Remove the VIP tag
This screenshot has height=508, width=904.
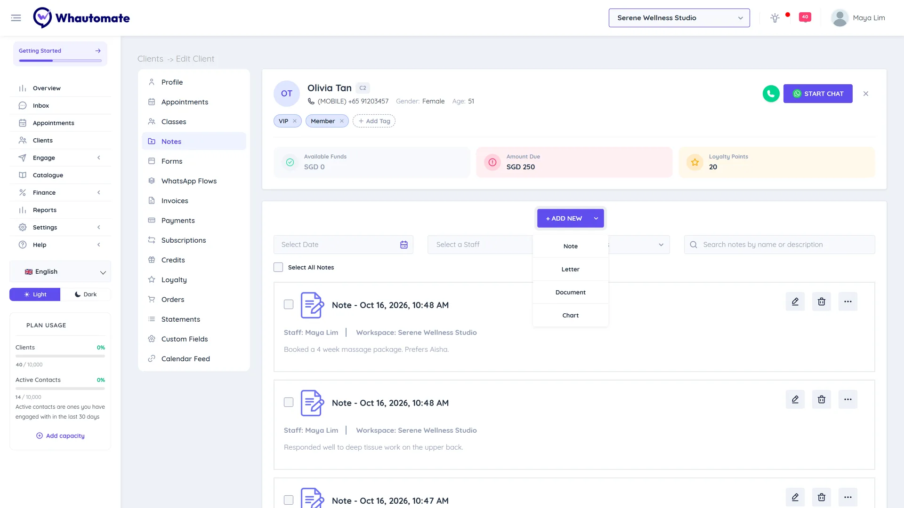pyautogui.click(x=295, y=121)
